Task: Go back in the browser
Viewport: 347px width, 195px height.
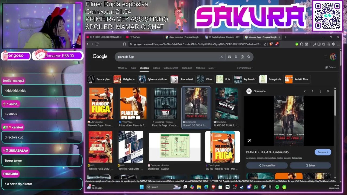Action: click(87, 44)
